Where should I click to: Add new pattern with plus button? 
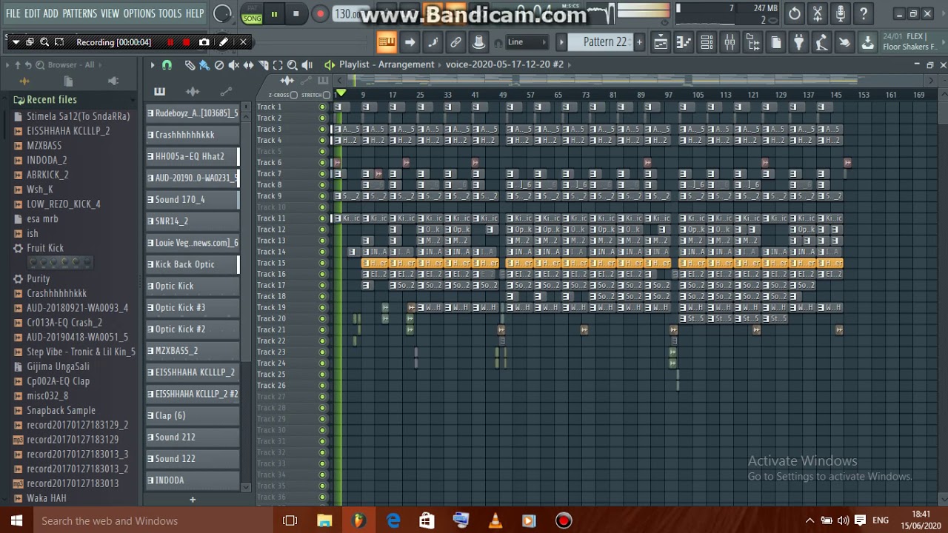pos(639,42)
